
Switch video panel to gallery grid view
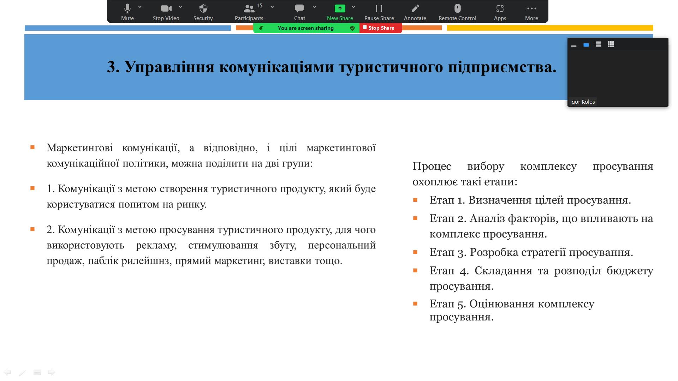pyautogui.click(x=611, y=44)
